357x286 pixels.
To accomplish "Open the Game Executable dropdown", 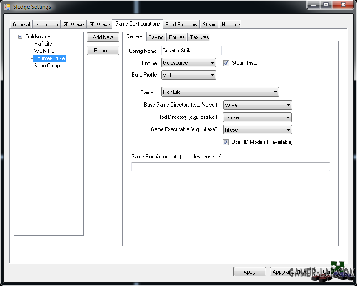I will [258, 130].
